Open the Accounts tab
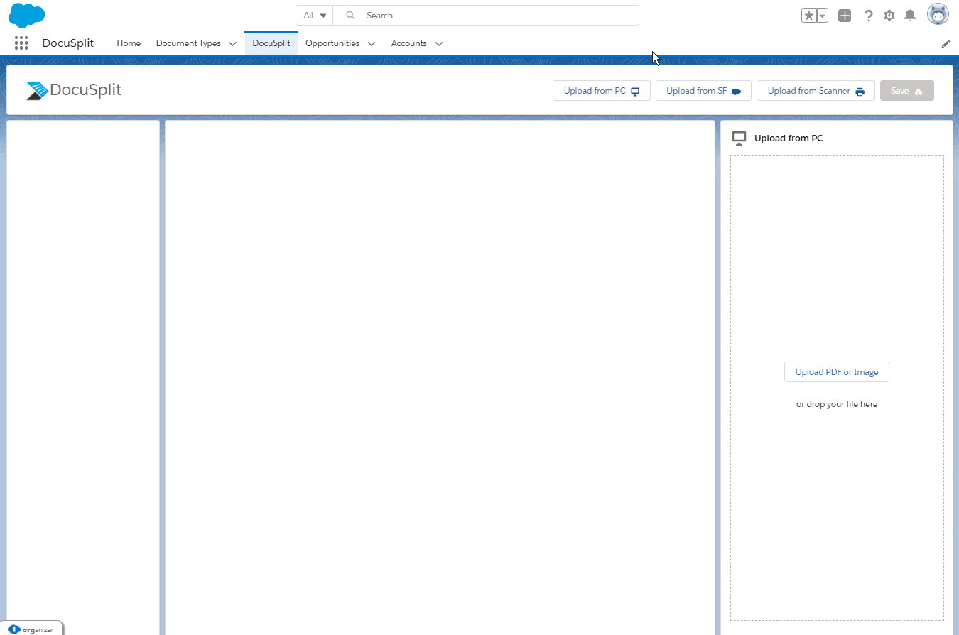 click(x=409, y=43)
